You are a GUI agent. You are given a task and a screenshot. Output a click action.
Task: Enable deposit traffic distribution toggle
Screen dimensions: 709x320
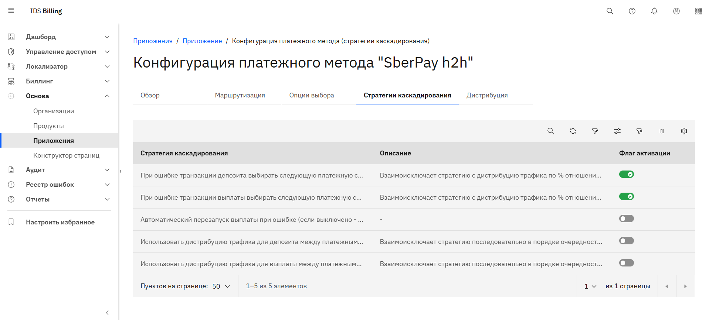coord(626,241)
